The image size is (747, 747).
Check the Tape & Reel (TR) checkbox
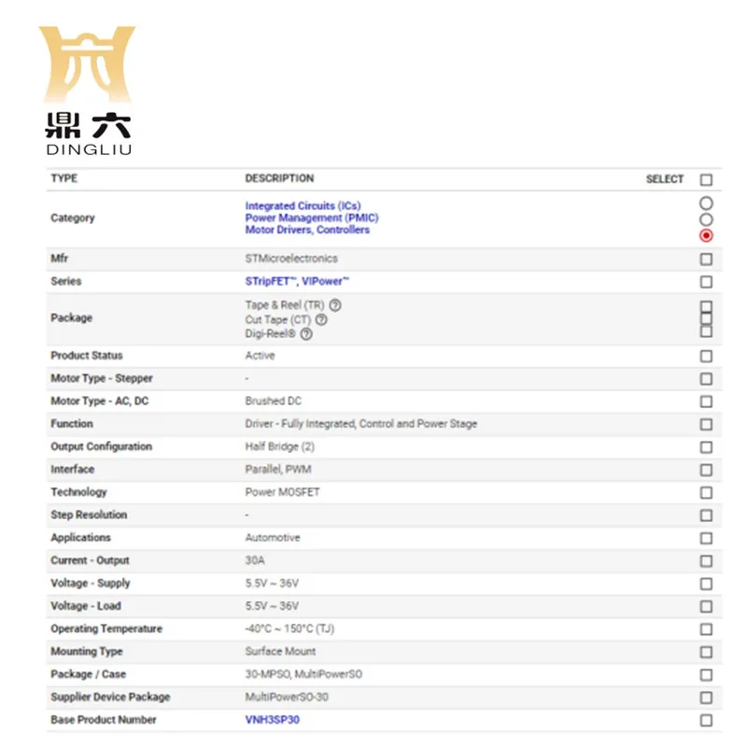point(706,306)
